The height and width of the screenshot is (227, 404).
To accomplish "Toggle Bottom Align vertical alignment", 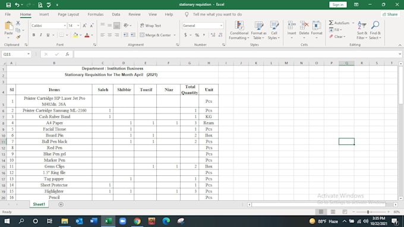I will (116, 26).
